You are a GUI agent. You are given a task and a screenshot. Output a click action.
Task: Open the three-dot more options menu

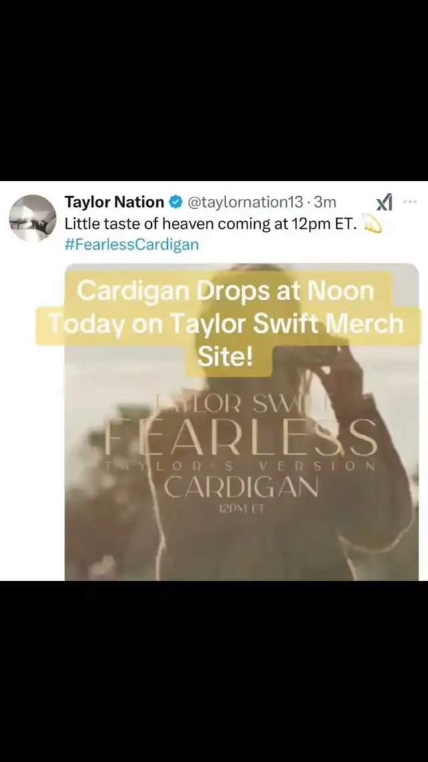(410, 202)
